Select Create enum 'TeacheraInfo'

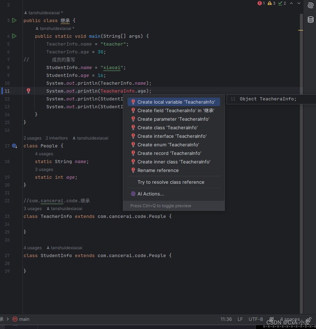pyautogui.click(x=173, y=145)
